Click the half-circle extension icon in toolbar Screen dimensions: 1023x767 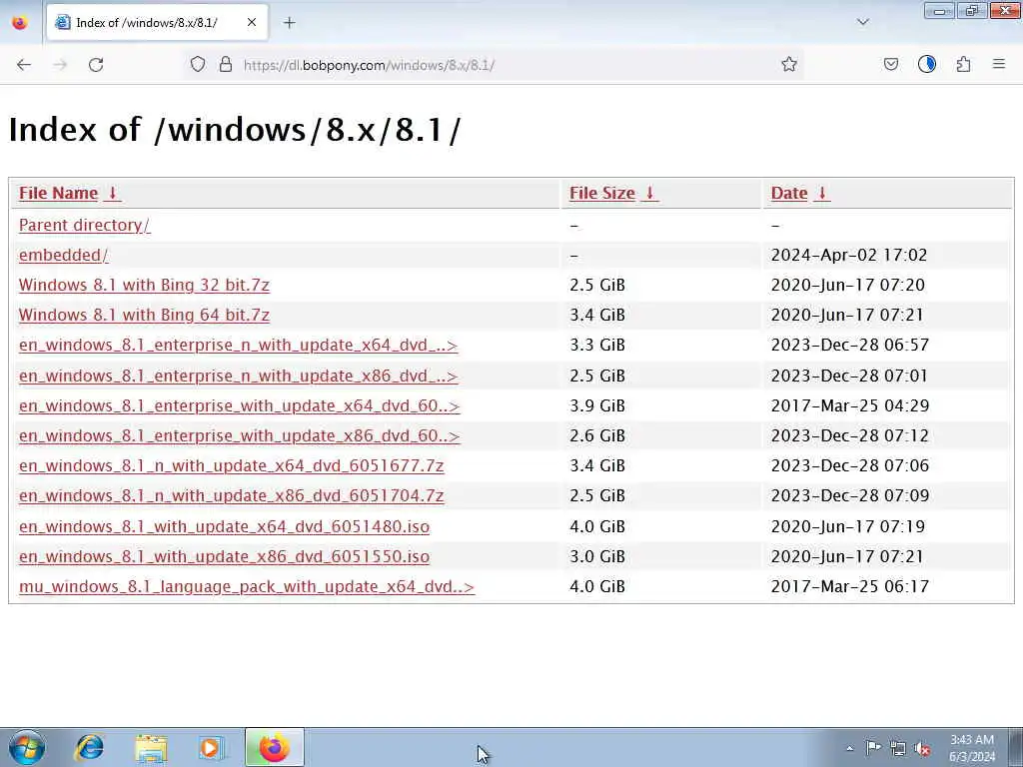(926, 64)
